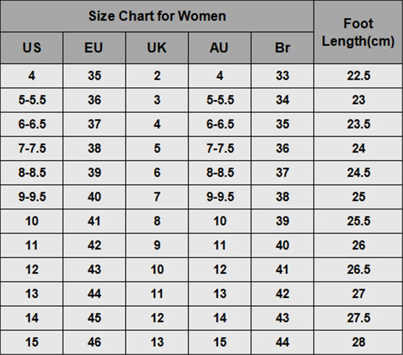Select EU size 44 cell

click(94, 294)
